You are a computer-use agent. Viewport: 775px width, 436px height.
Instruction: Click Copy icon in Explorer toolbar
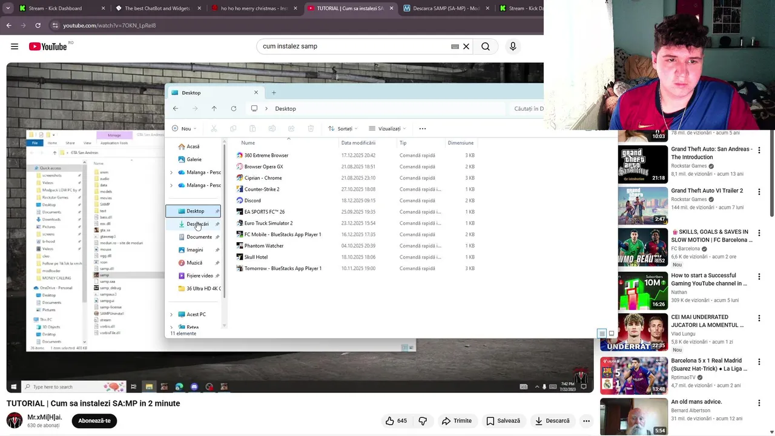pyautogui.click(x=233, y=128)
